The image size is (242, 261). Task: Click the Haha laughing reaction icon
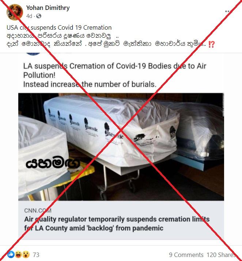pos(18,254)
